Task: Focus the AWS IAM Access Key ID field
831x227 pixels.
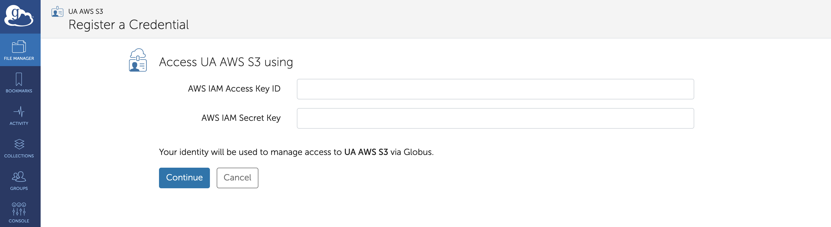Action: pos(495,89)
